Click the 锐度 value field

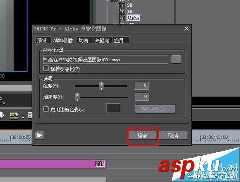tap(142, 85)
